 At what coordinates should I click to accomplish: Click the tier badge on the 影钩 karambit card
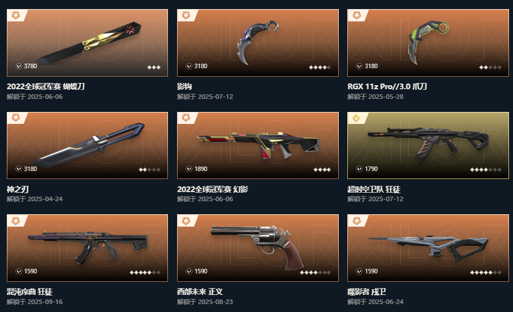point(186,15)
